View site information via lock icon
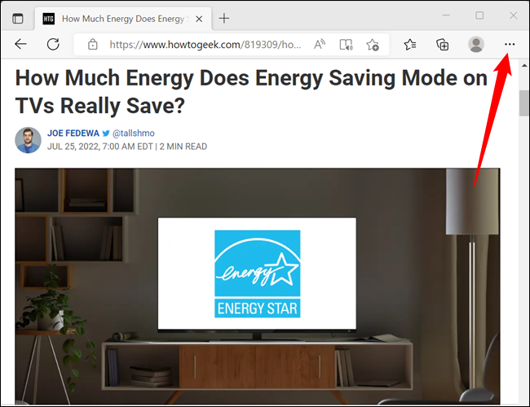Screen dimensions: 530x407 (x=93, y=45)
